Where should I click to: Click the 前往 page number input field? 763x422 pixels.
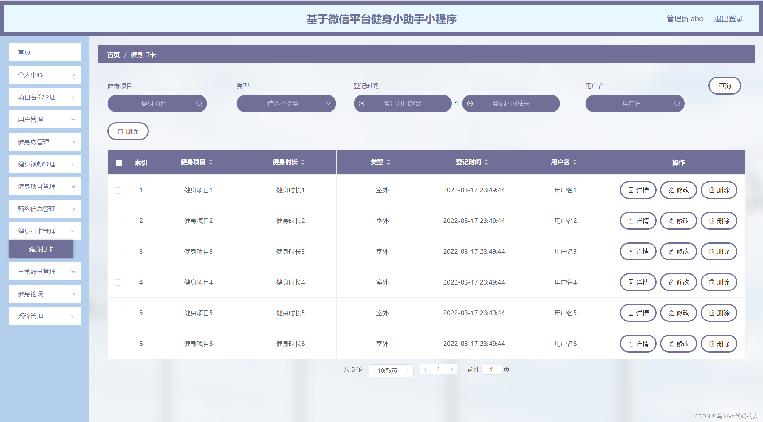(491, 370)
